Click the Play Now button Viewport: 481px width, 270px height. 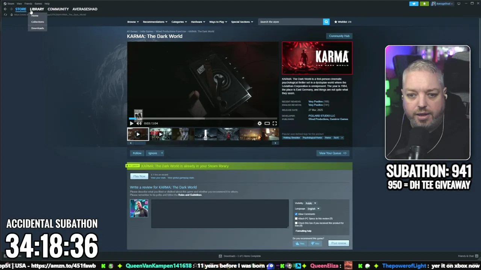click(139, 176)
